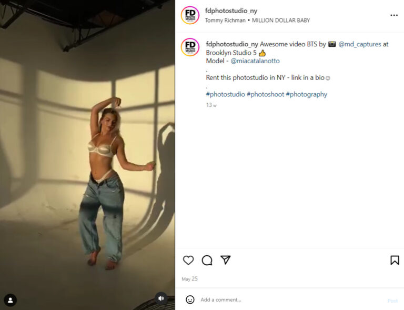Click the Post comment button
Screen dimensions: 404x310
click(x=392, y=301)
